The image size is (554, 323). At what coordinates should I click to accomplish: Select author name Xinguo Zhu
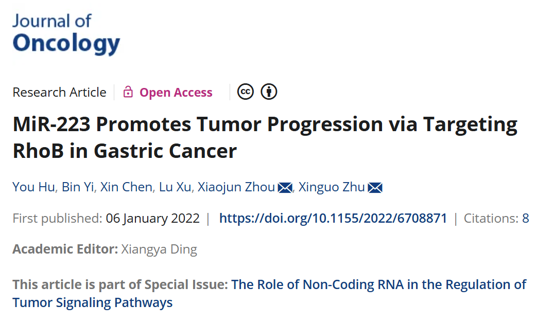click(x=332, y=187)
